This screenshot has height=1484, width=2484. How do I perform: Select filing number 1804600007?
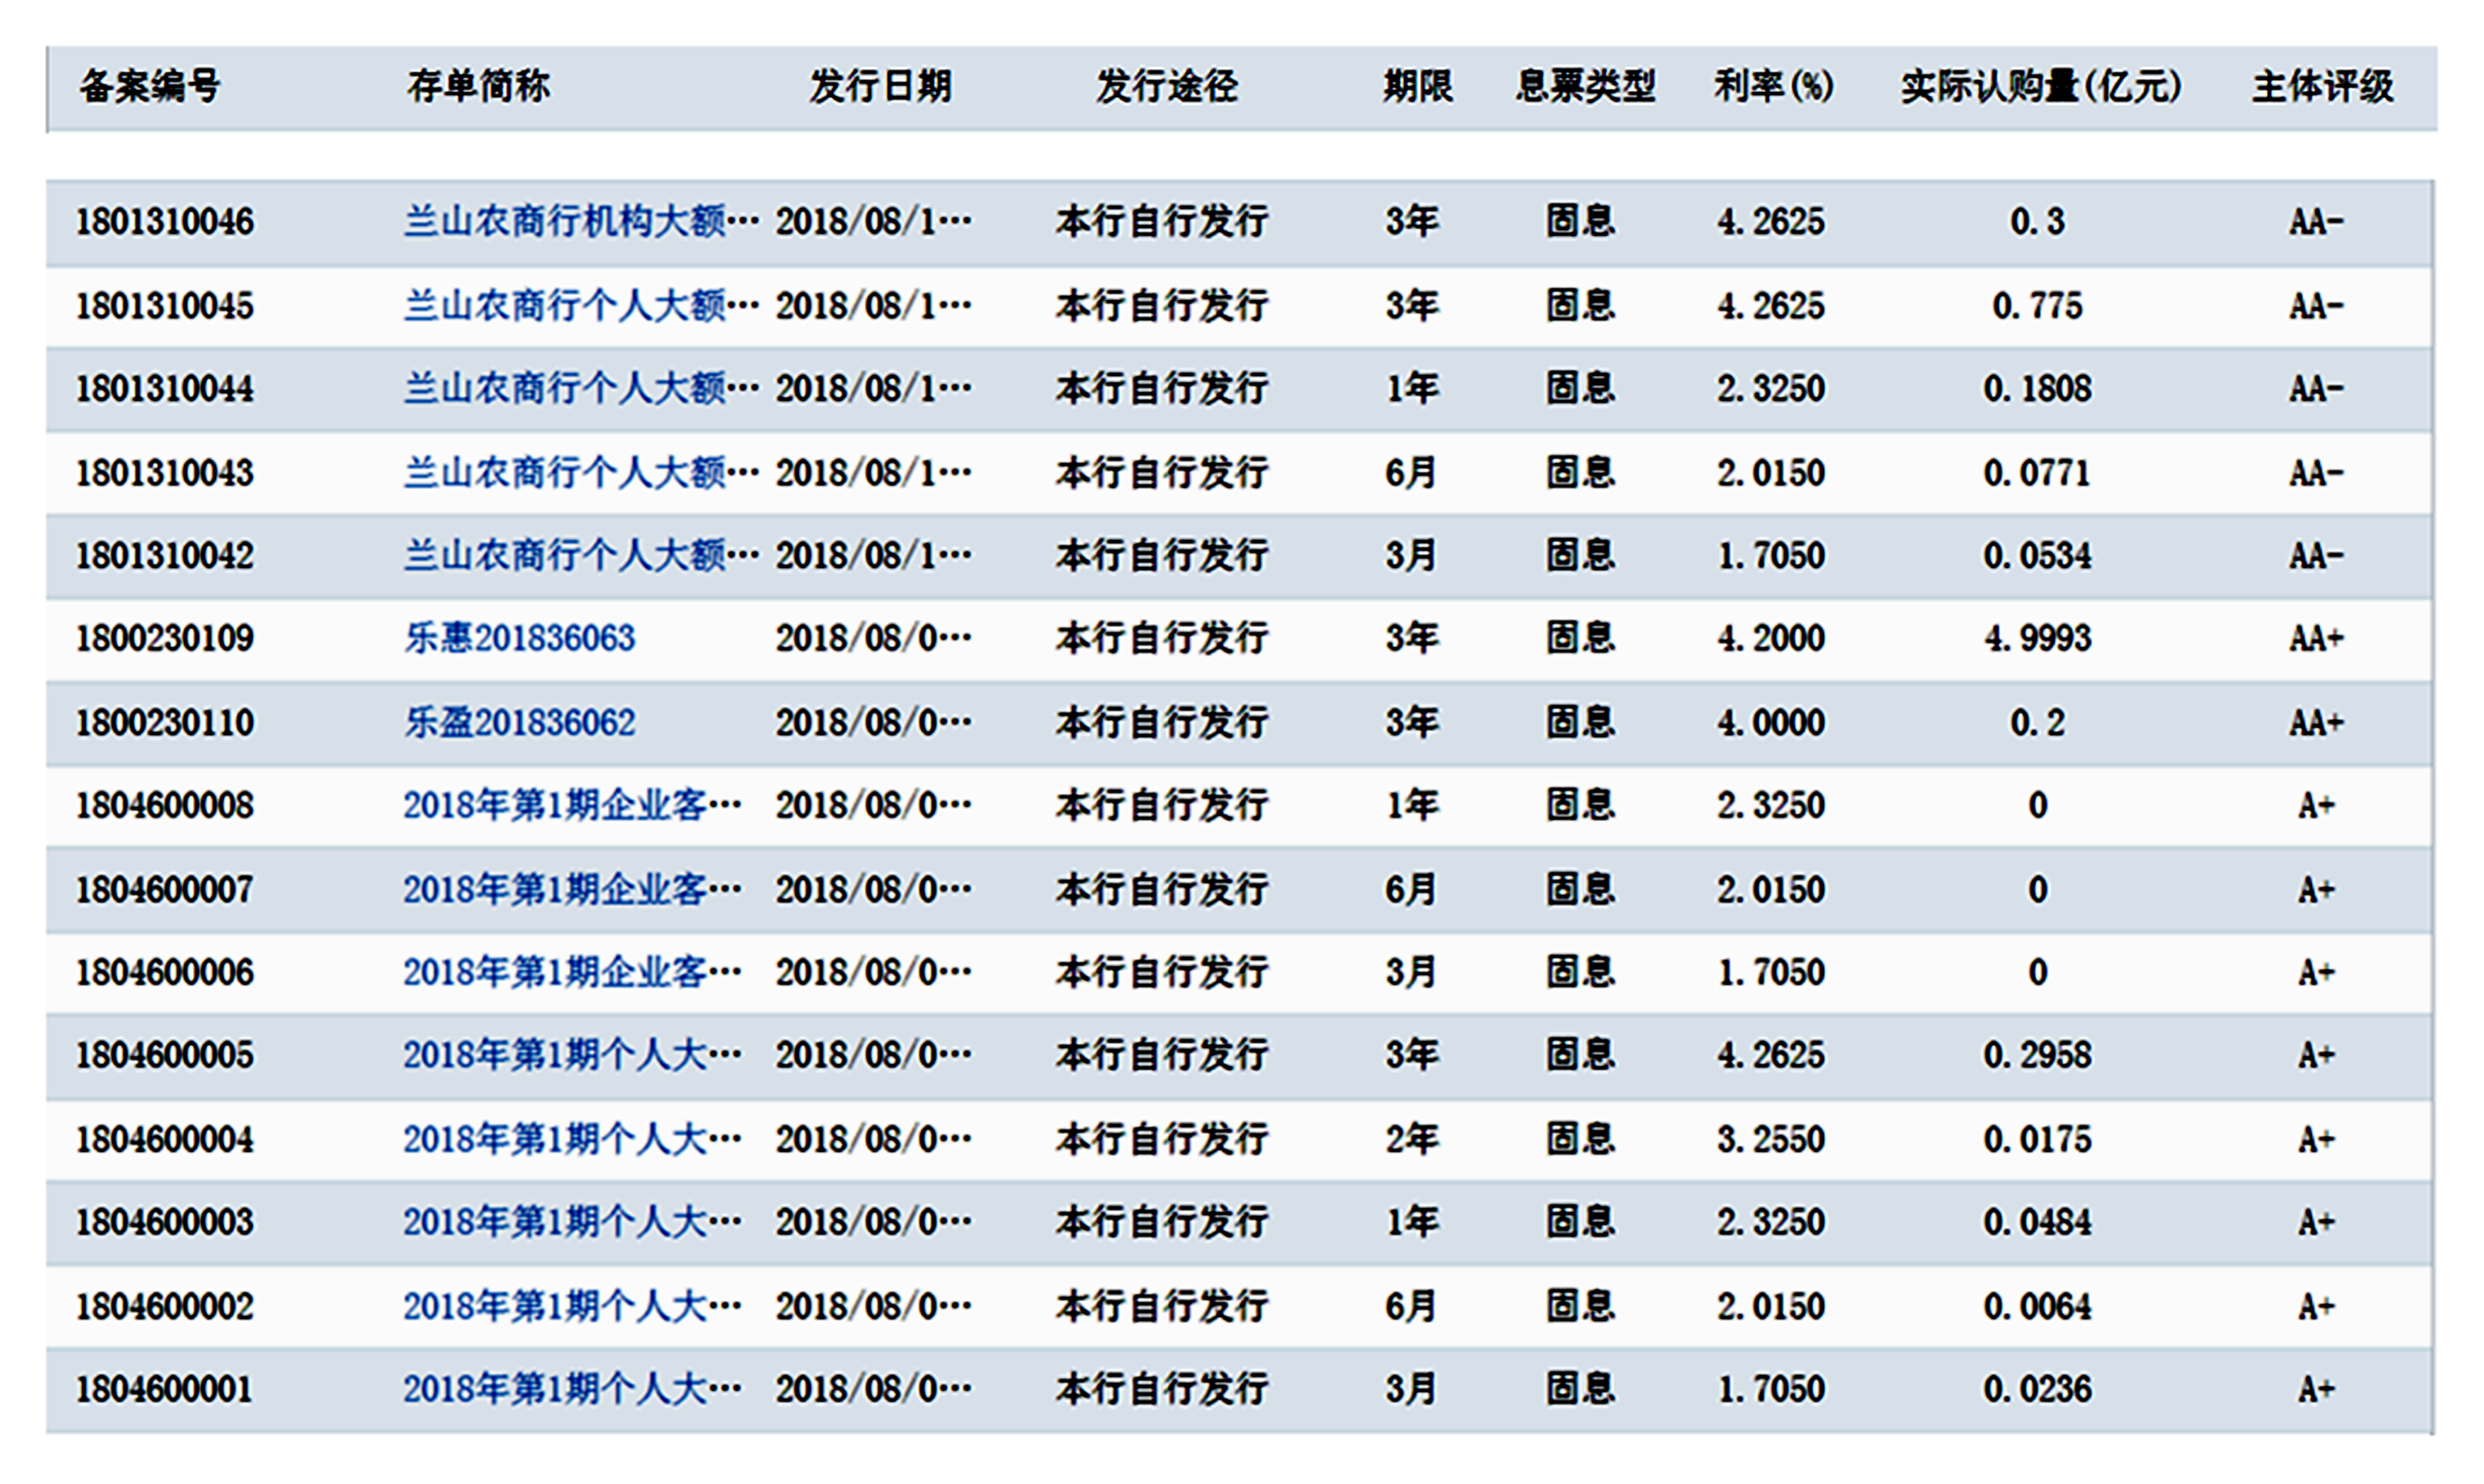click(165, 890)
